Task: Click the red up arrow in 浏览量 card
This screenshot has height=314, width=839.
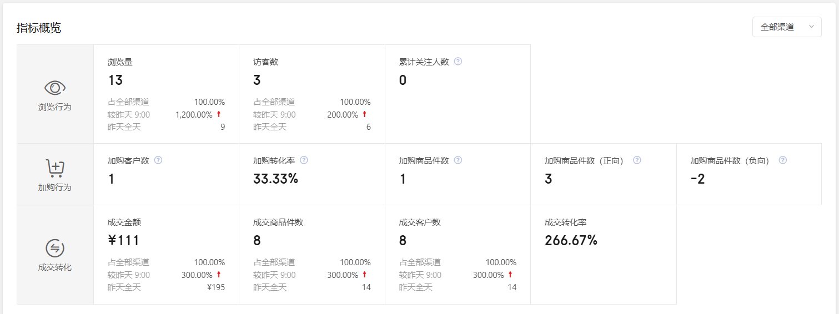Action: pyautogui.click(x=219, y=114)
